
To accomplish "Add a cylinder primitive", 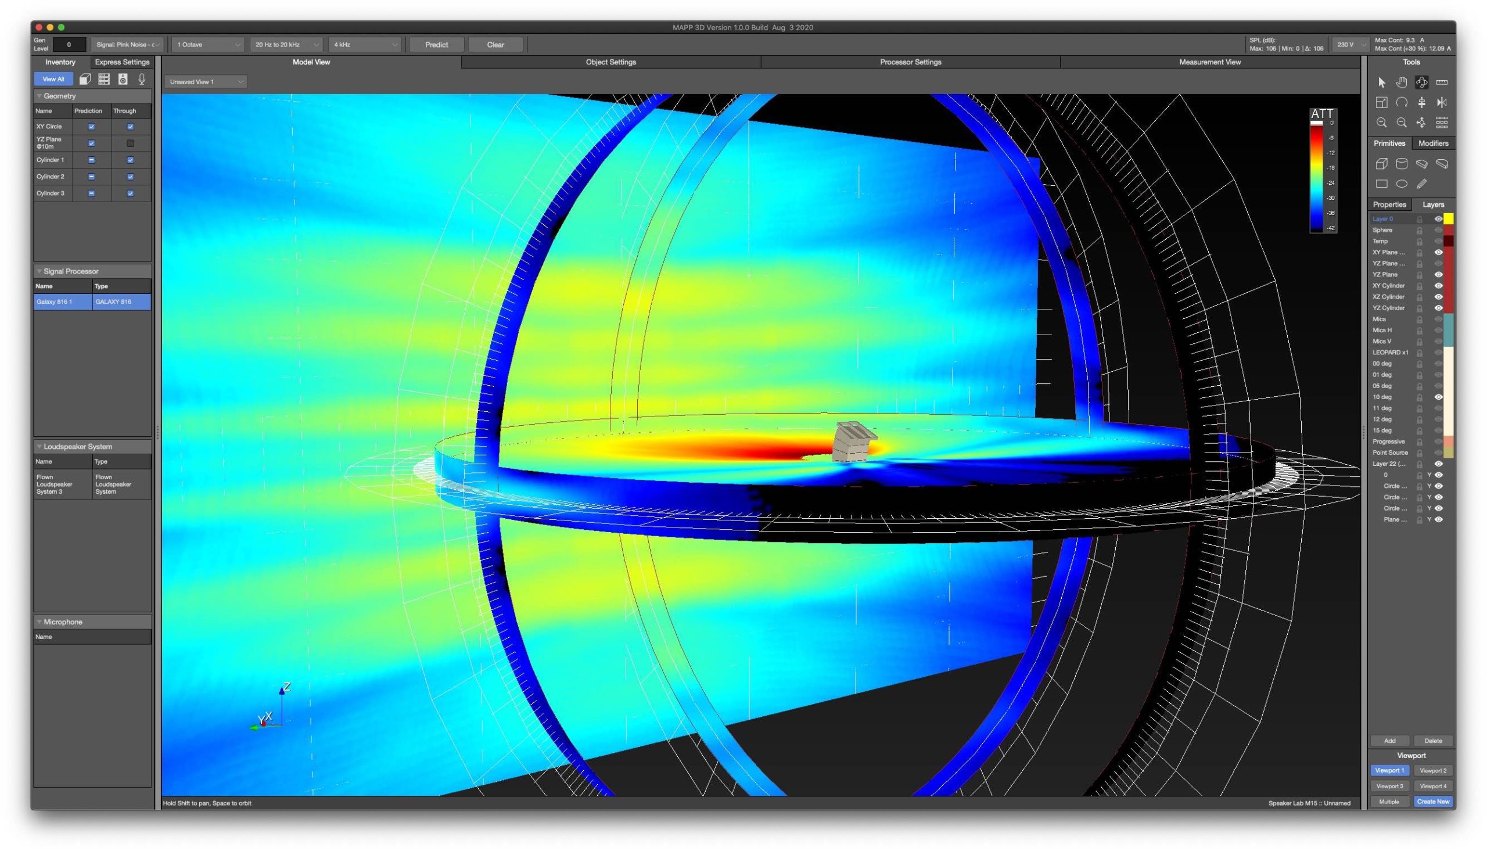I will (1401, 164).
